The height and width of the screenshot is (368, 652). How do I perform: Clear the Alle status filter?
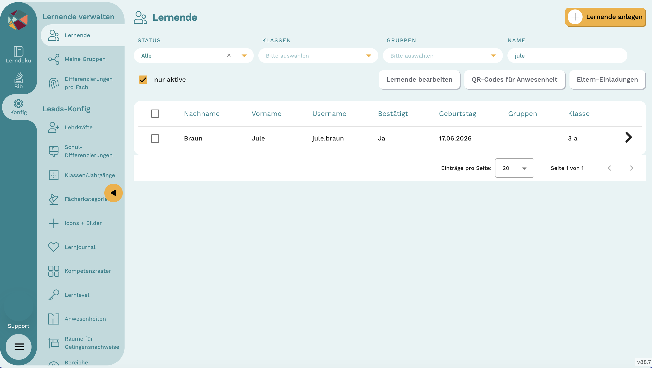229,55
